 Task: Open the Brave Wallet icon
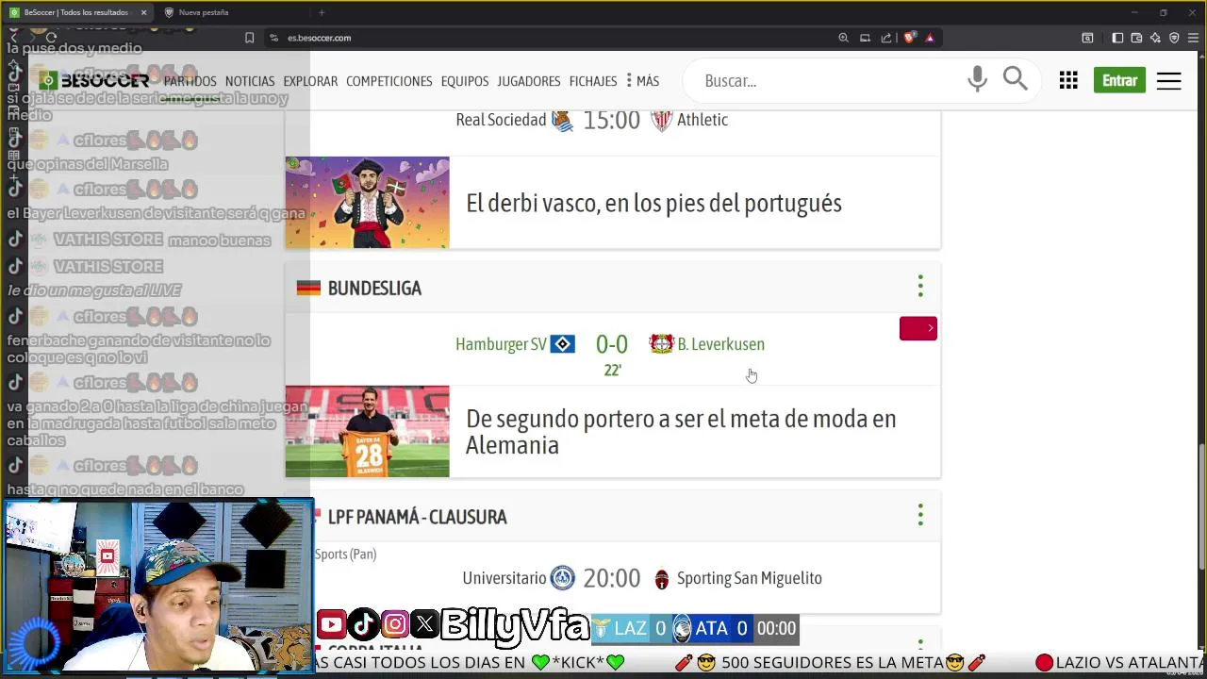(1136, 38)
